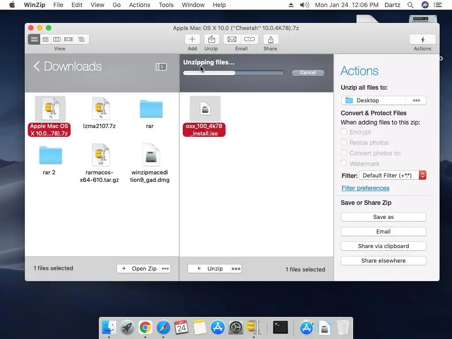Switch to cover flow view
Viewport: 452px width, 339px height.
click(x=68, y=39)
